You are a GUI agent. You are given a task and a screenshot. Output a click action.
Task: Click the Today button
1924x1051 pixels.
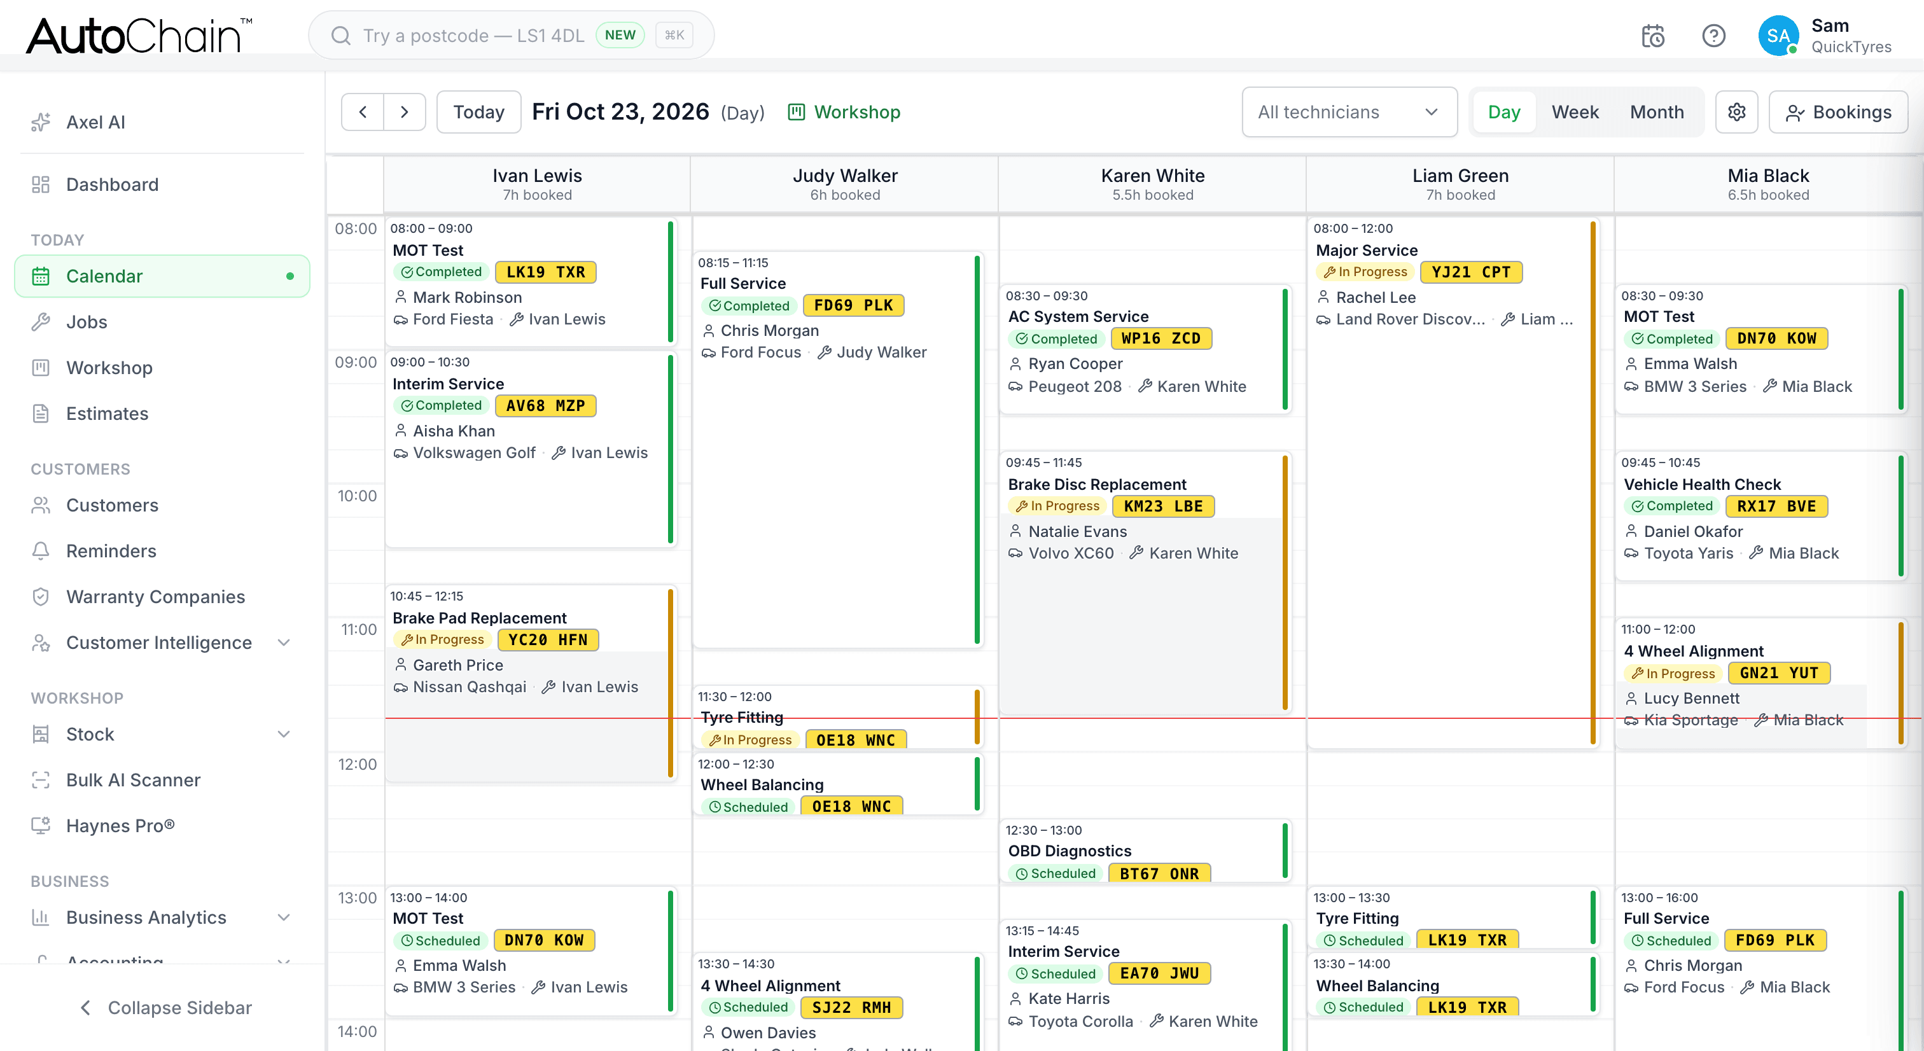click(478, 112)
